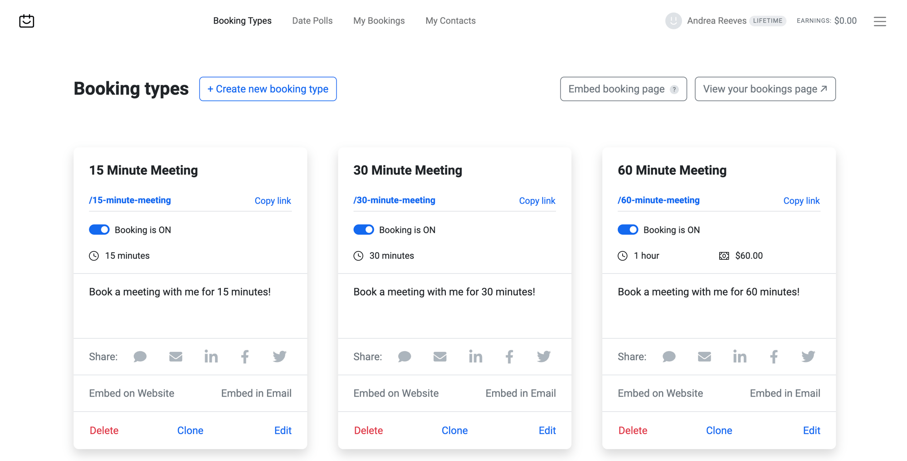Disable booking toggle for 30 Minute Meeting
Viewport: 907px width, 461px height.
364,230
